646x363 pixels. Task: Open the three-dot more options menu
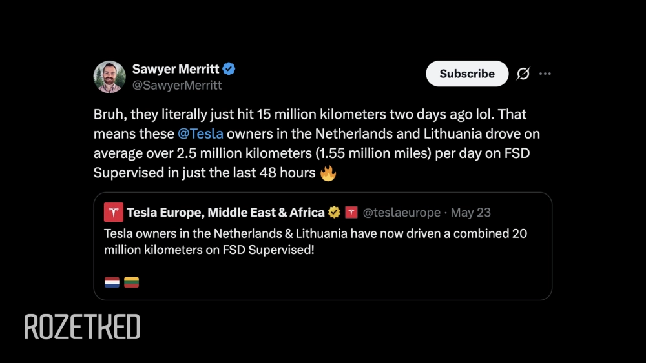(545, 74)
